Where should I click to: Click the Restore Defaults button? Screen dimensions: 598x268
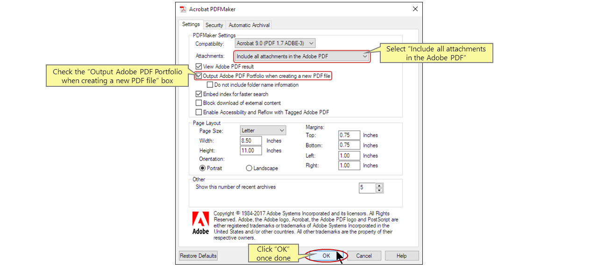(x=198, y=256)
